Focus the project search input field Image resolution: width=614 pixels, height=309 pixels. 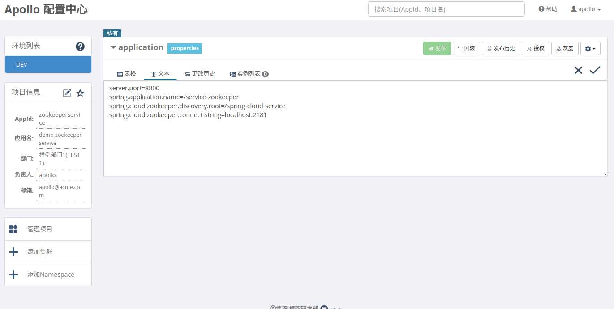tap(446, 9)
